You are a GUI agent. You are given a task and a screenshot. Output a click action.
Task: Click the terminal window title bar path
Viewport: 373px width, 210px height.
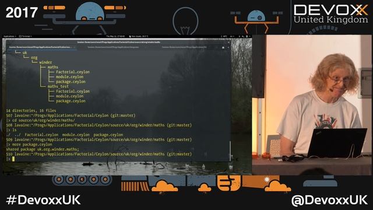pyautogui.click(x=118, y=42)
